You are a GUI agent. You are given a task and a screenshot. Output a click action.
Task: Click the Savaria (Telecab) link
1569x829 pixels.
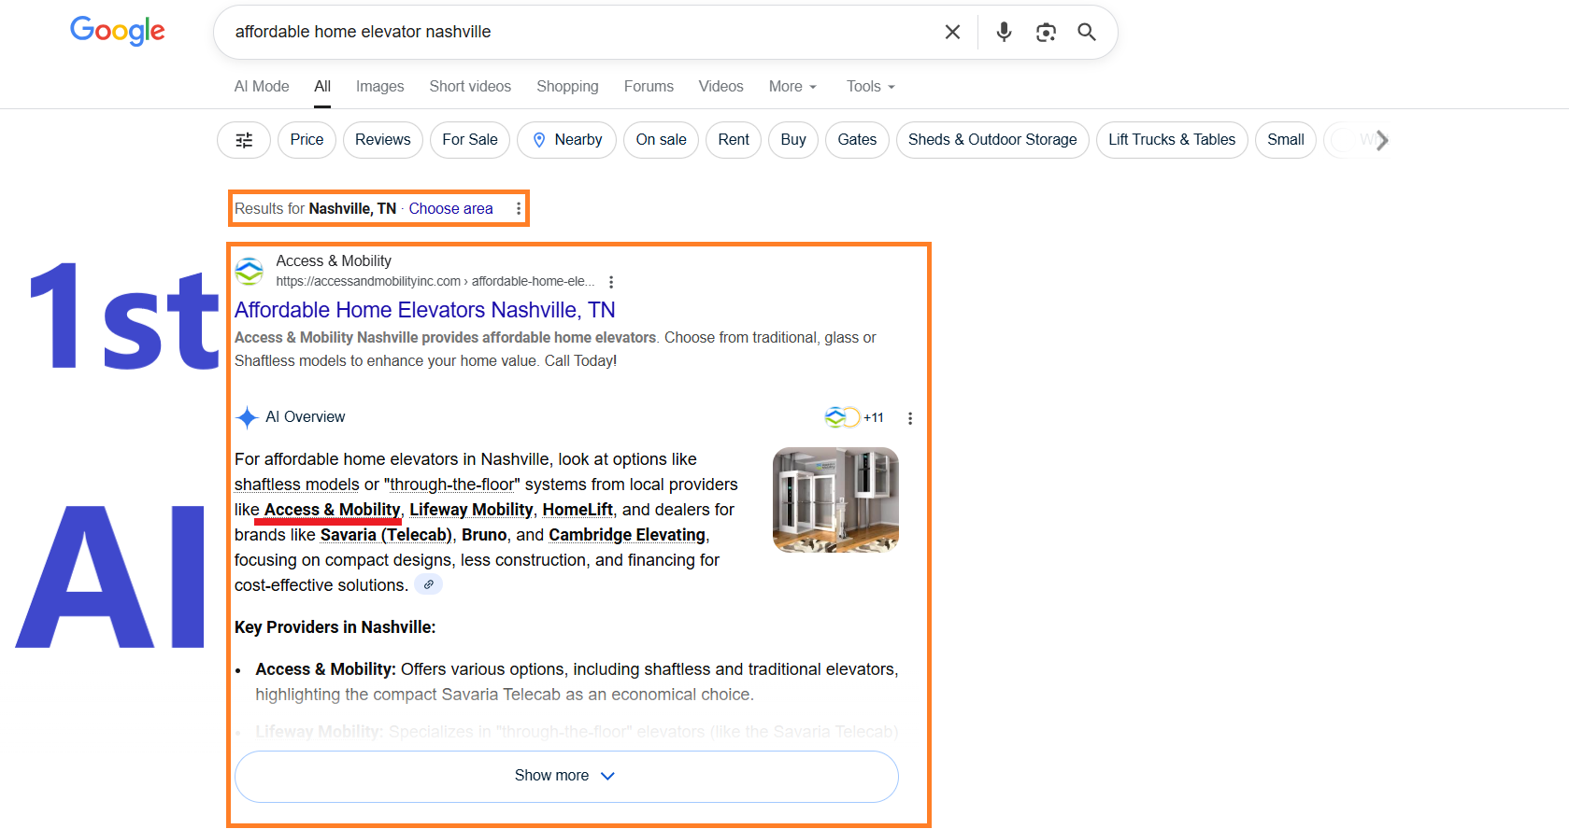click(386, 535)
